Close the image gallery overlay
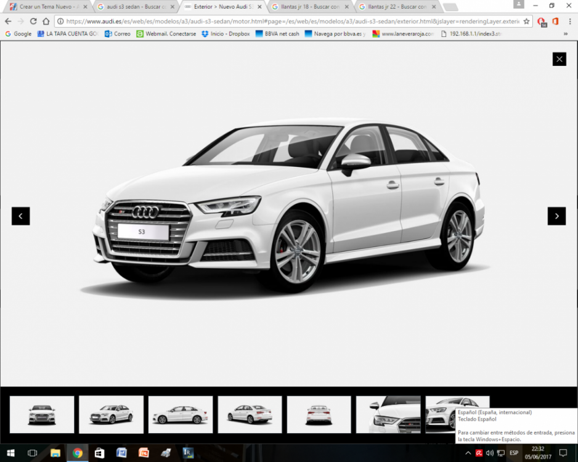 [559, 59]
